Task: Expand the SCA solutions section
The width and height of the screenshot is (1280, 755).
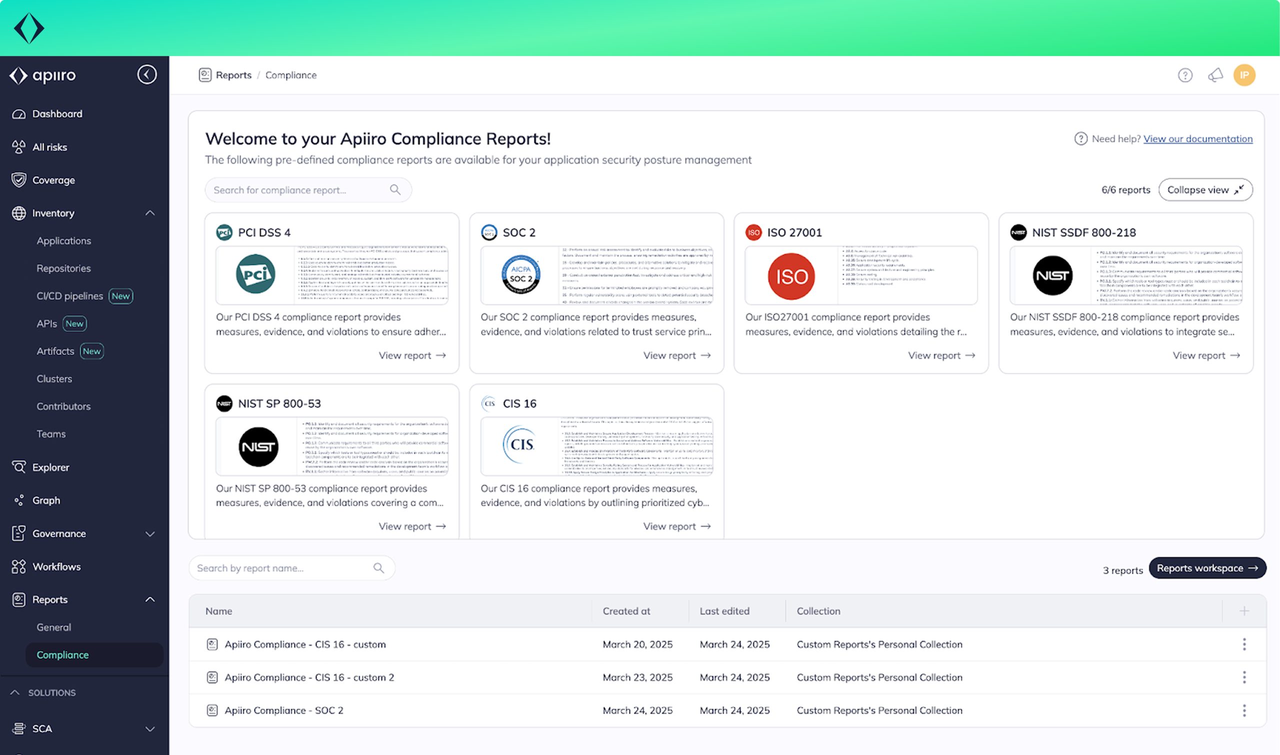Action: click(149, 728)
